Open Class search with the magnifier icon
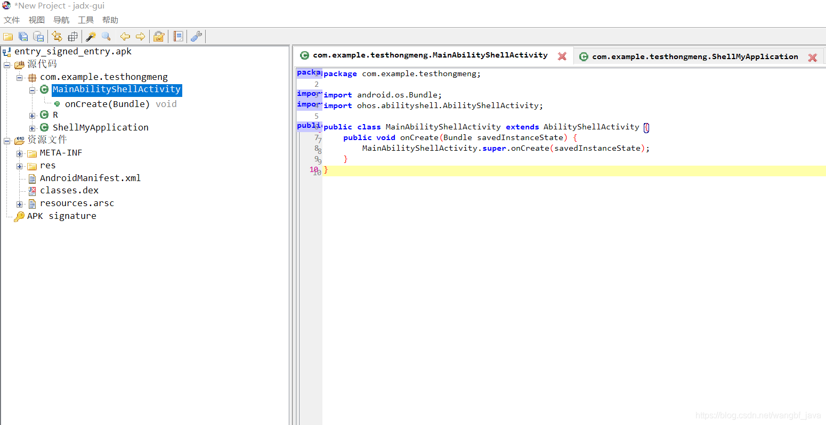 click(x=106, y=36)
